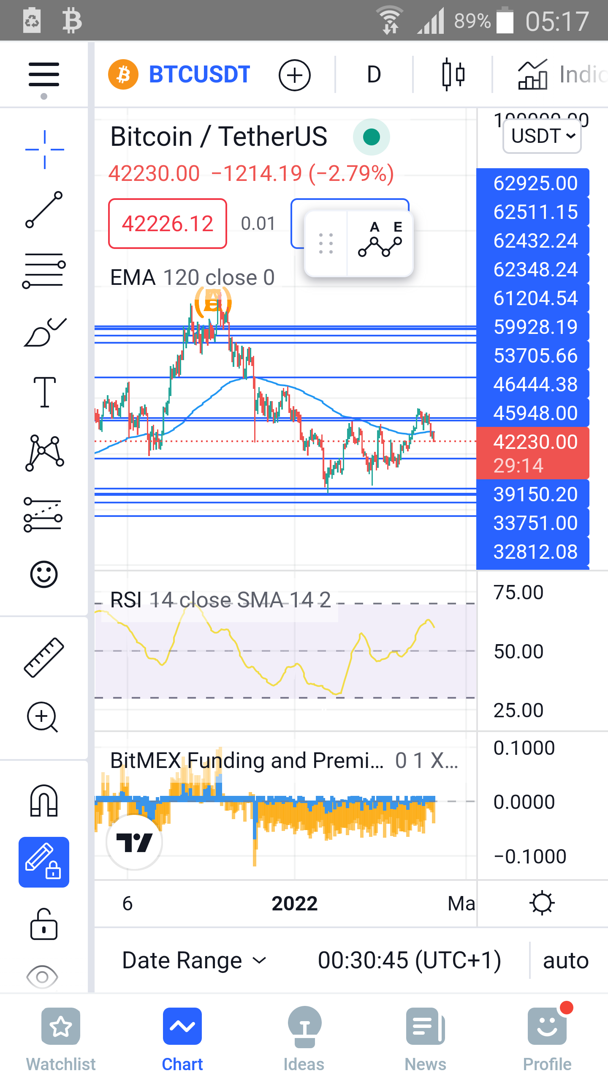Click the 2022 time axis label
The height and width of the screenshot is (1082, 608).
295,904
